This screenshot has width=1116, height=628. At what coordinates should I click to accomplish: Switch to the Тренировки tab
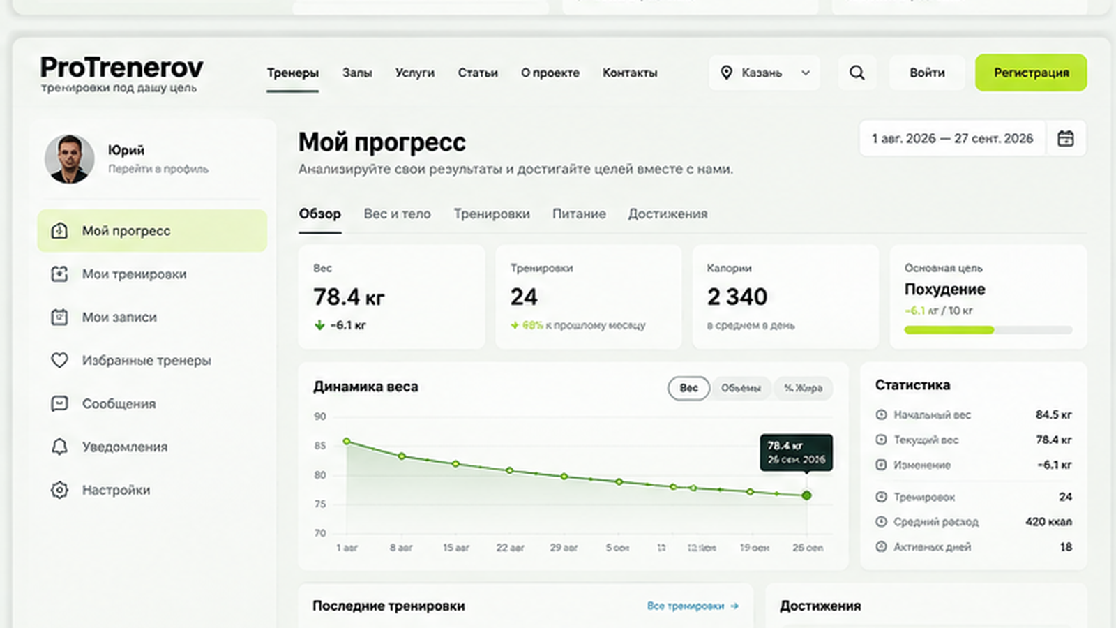click(492, 214)
